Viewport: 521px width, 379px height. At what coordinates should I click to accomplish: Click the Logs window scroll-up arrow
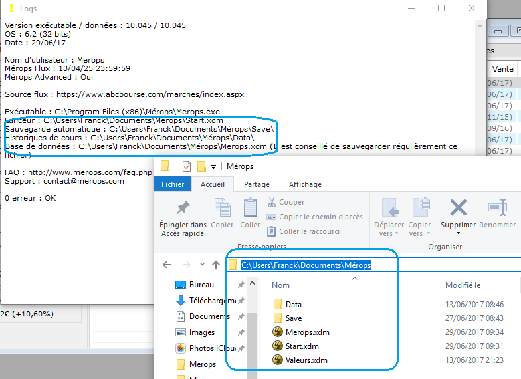click(480, 26)
